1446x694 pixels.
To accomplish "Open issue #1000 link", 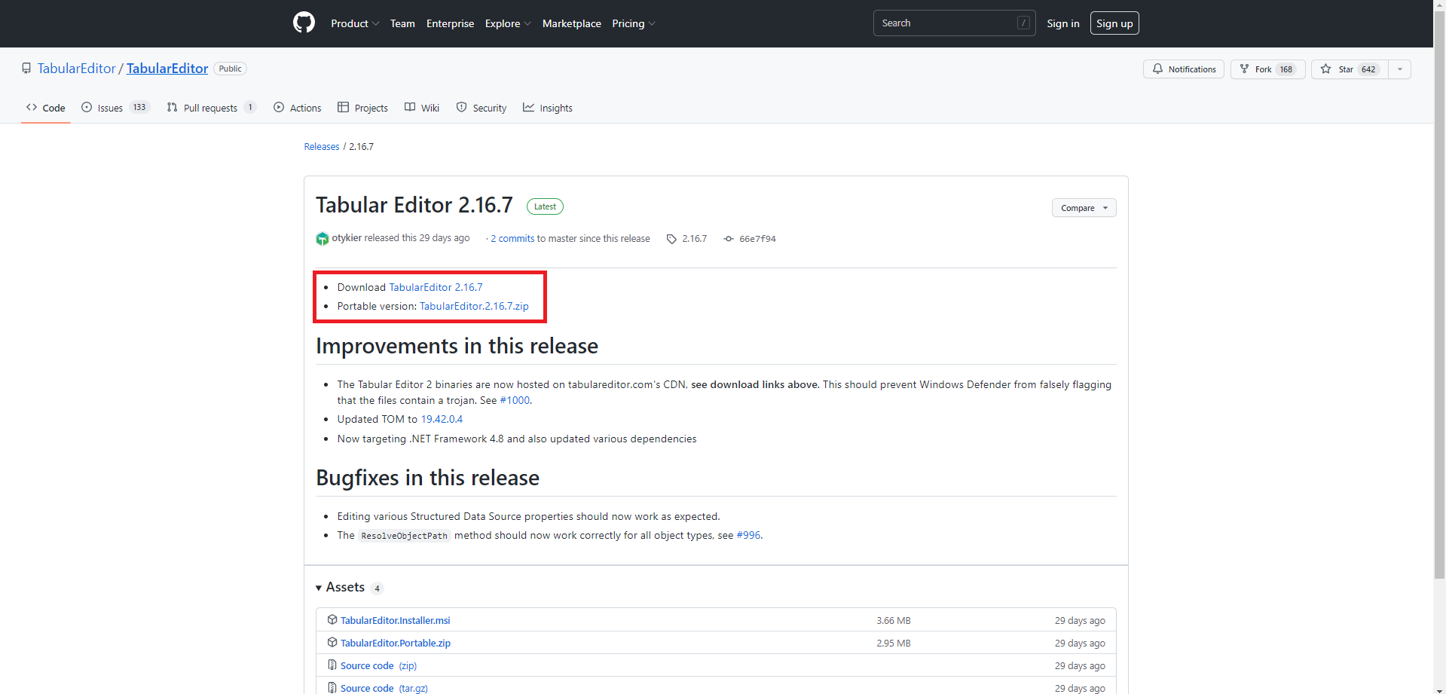I will [x=515, y=401].
